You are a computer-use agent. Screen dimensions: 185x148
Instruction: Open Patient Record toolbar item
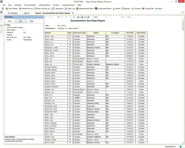point(26,8)
